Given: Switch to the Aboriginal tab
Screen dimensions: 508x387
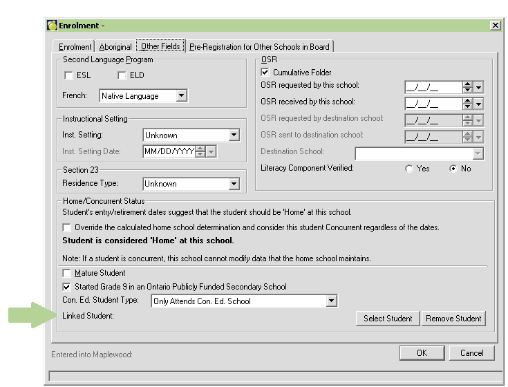Looking at the screenshot, I should pyautogui.click(x=115, y=47).
